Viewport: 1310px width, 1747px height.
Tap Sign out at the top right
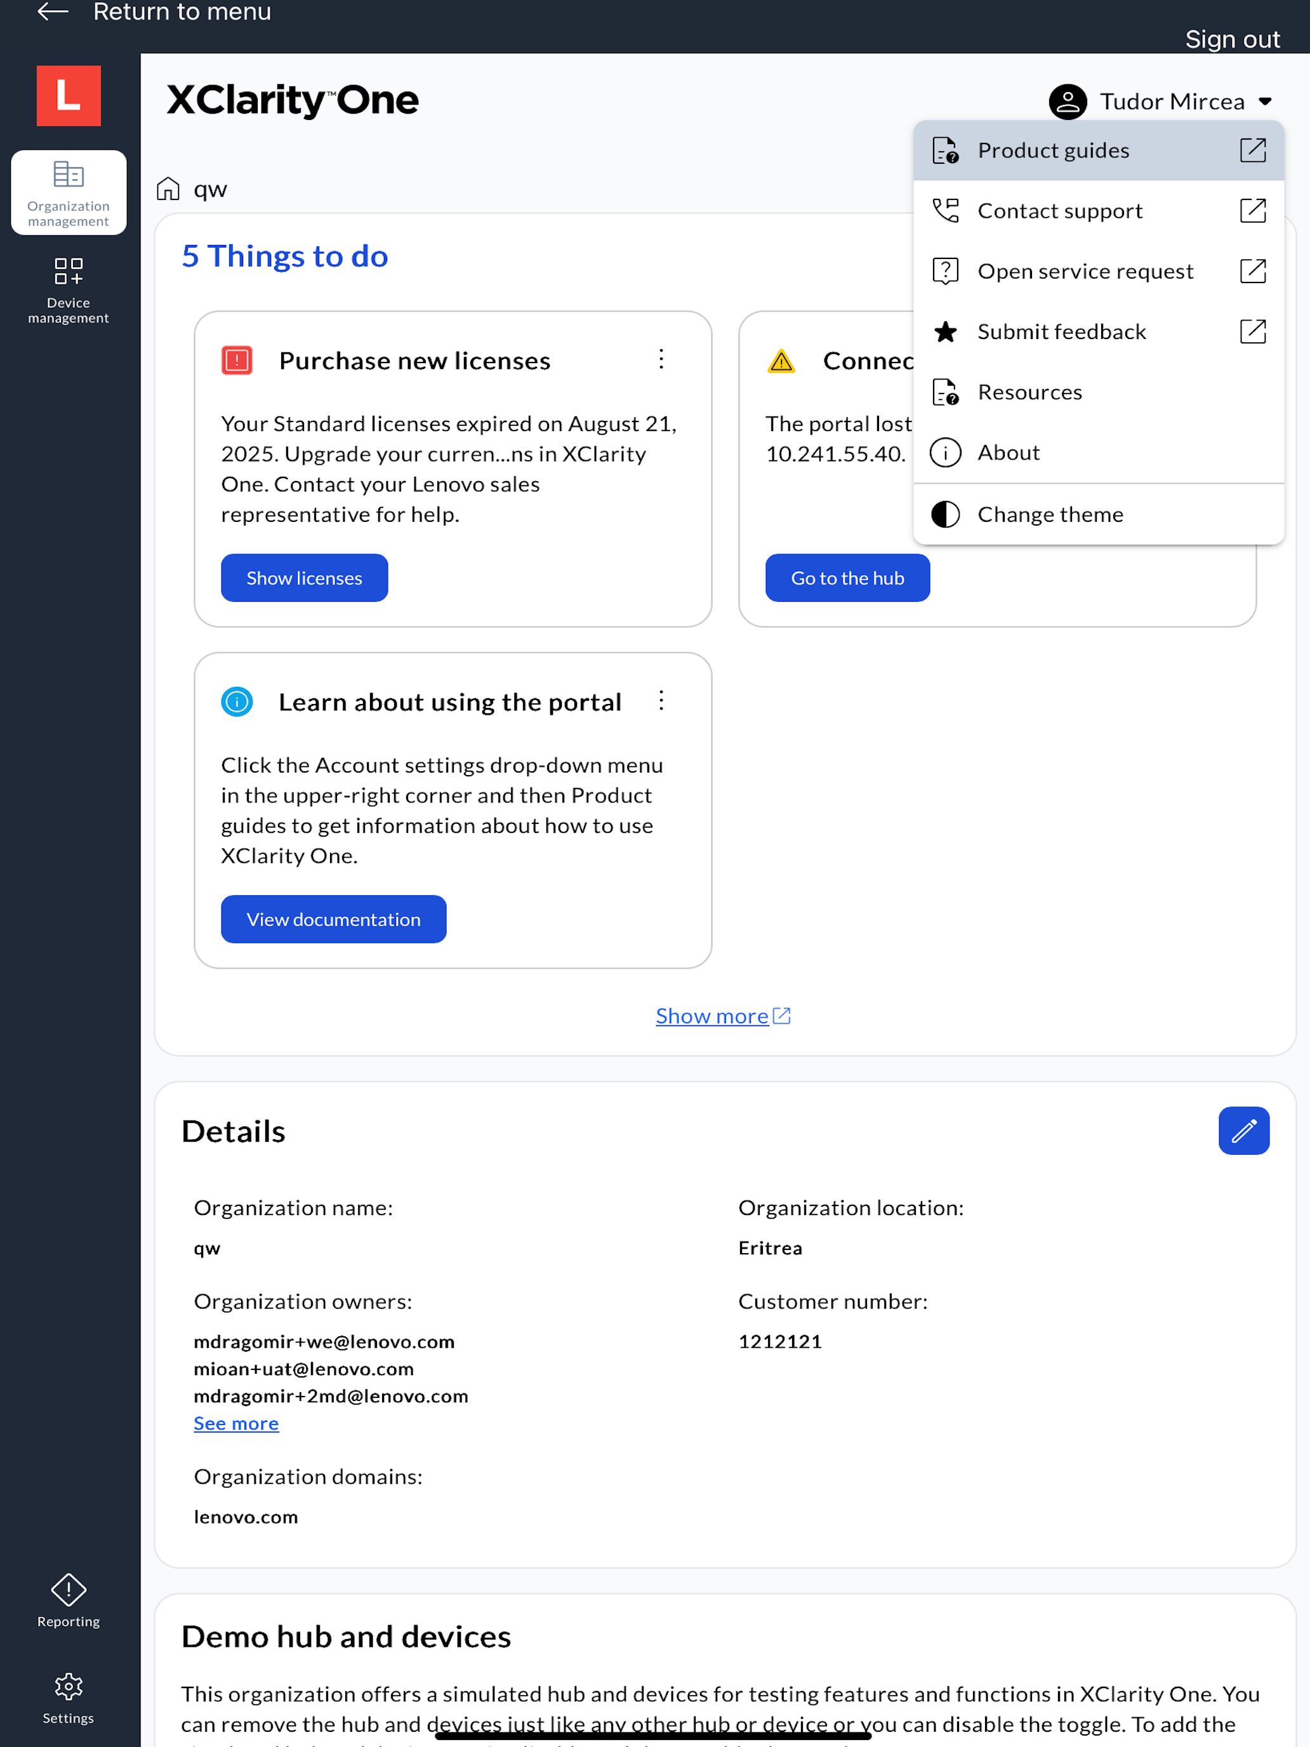[1232, 39]
